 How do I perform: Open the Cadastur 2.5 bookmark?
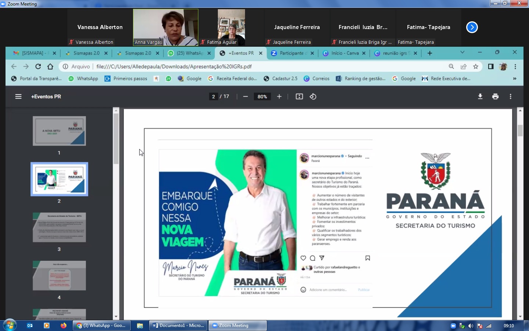point(281,78)
